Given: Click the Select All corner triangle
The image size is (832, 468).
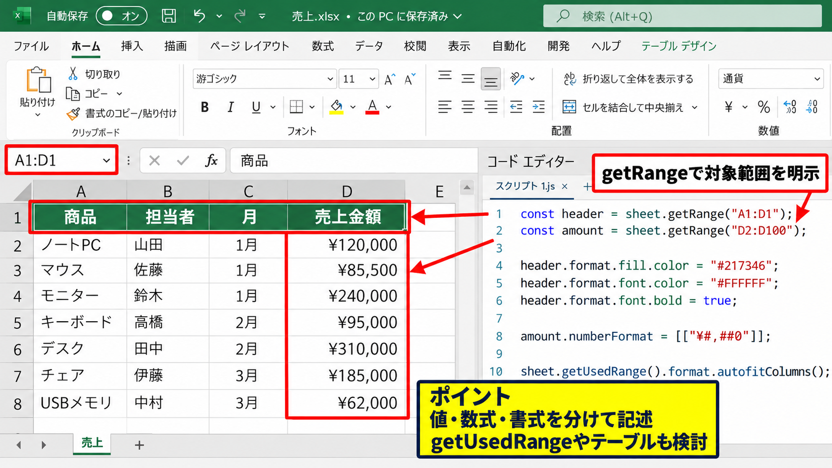Looking at the screenshot, I should coord(23,191).
